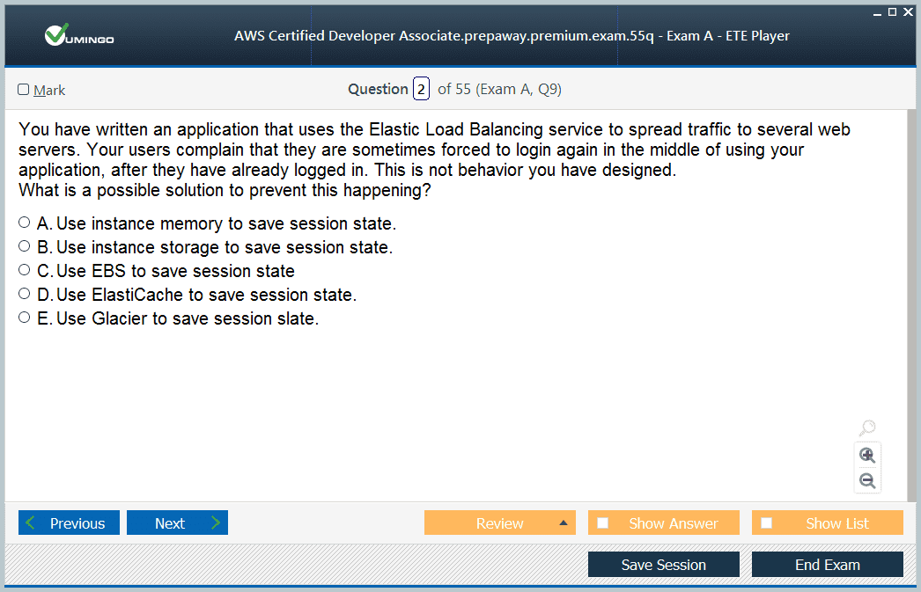Toggle the Mark checkbox
The image size is (921, 592).
[24, 90]
